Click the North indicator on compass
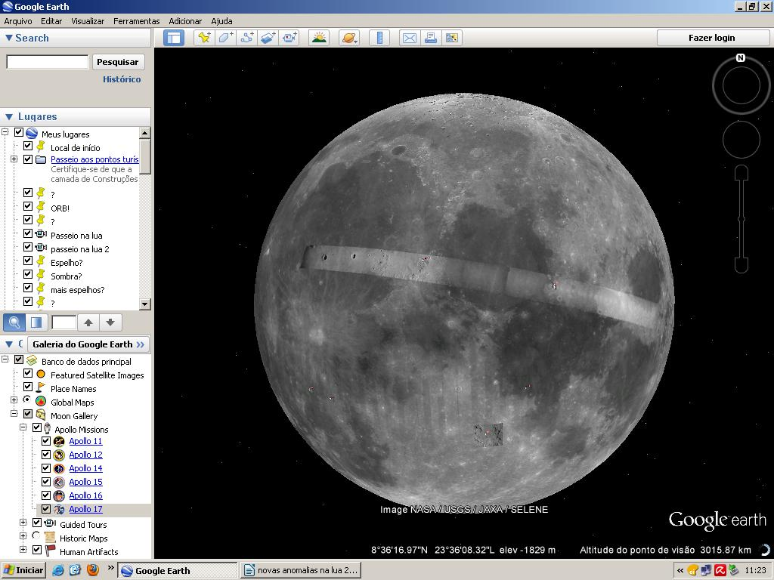This screenshot has width=774, height=580. (741, 57)
